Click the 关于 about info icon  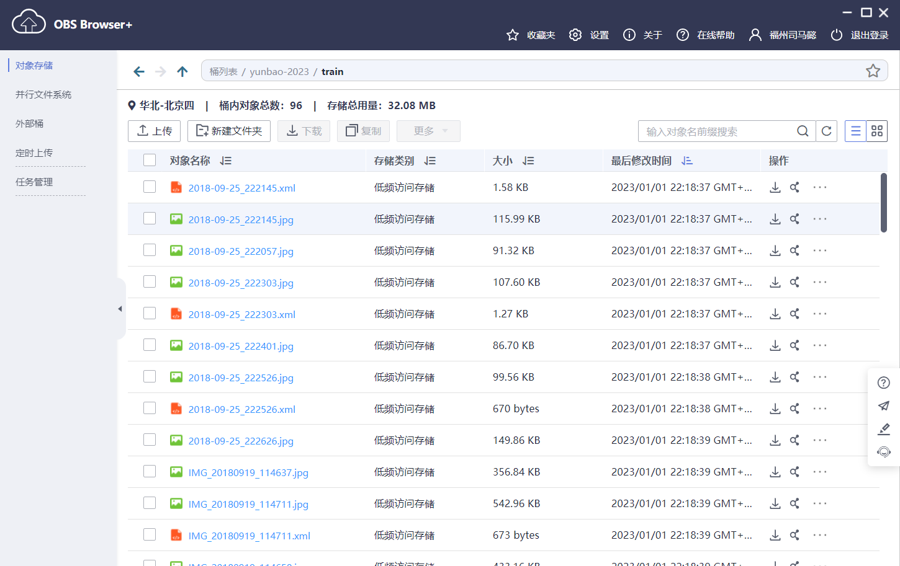point(629,35)
